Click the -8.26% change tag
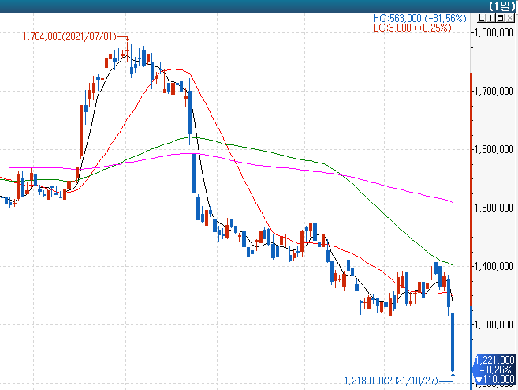518x390 pixels. [498, 369]
